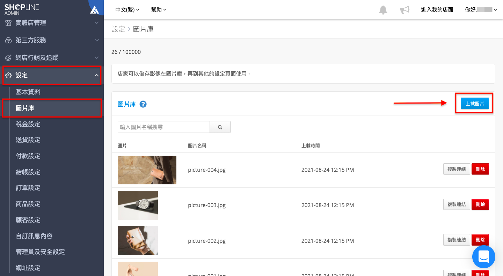Viewport: 503px width, 276px height.
Task: Click the magnifier search button
Action: (x=220, y=127)
